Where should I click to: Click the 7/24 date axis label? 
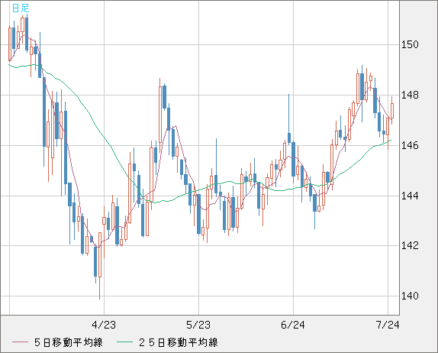[x=388, y=325]
